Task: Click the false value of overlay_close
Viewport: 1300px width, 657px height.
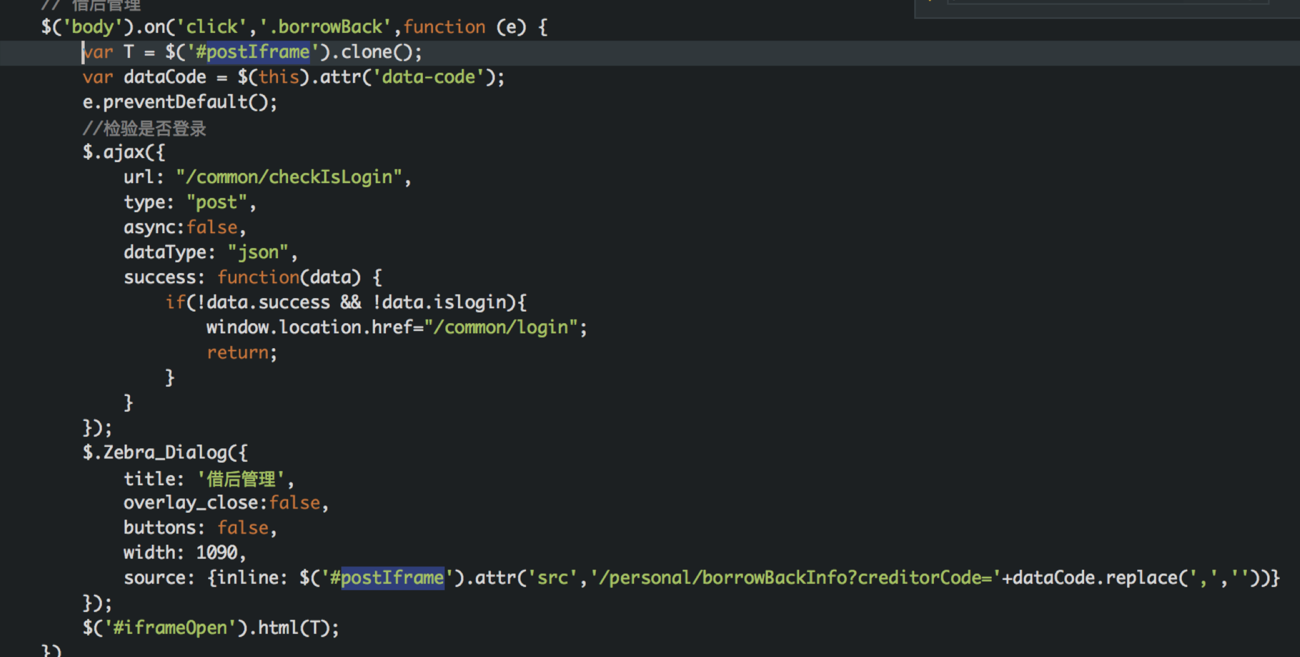Action: 295,503
